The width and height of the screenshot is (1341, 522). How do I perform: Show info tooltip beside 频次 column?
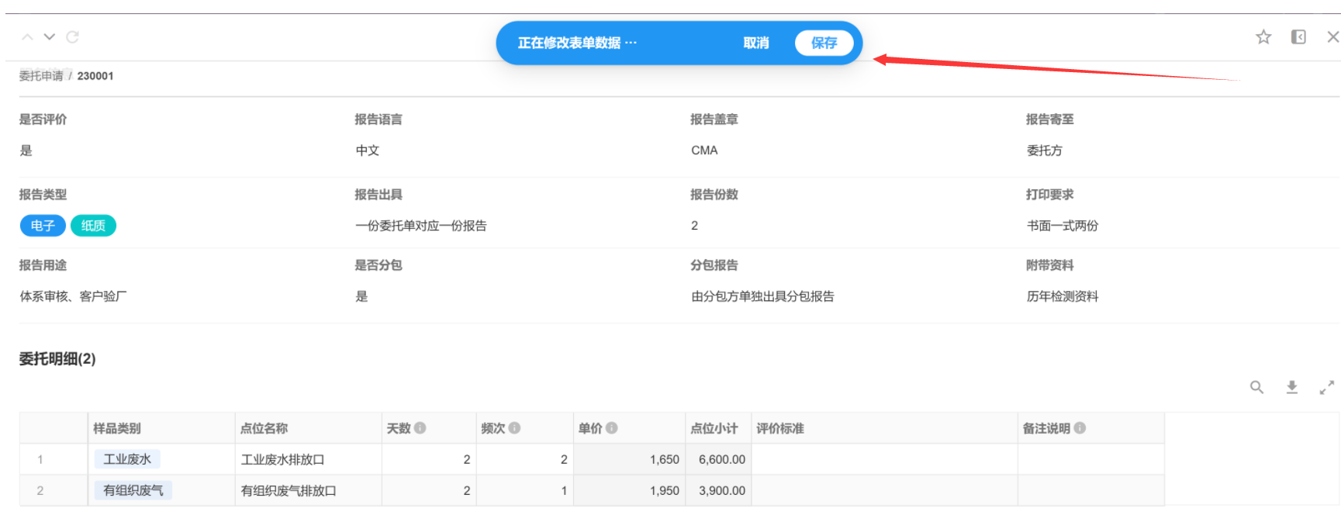[x=514, y=428]
